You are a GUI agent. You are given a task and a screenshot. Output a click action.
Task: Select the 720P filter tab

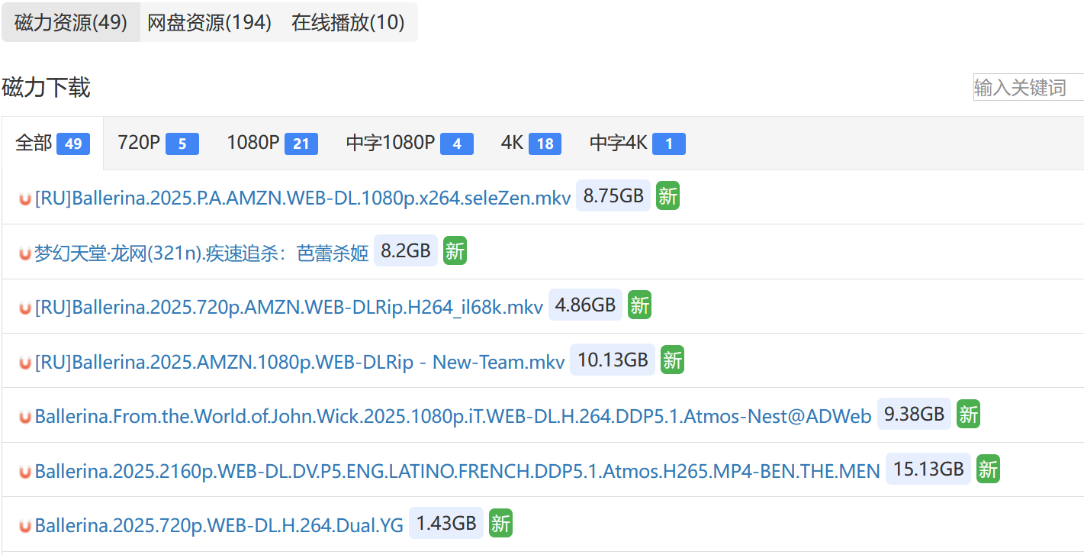point(158,143)
